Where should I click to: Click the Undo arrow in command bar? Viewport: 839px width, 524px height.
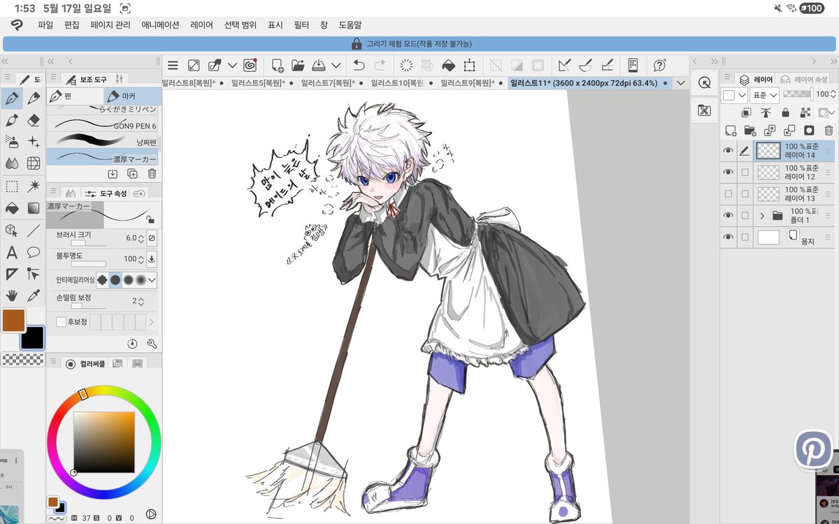coord(359,65)
